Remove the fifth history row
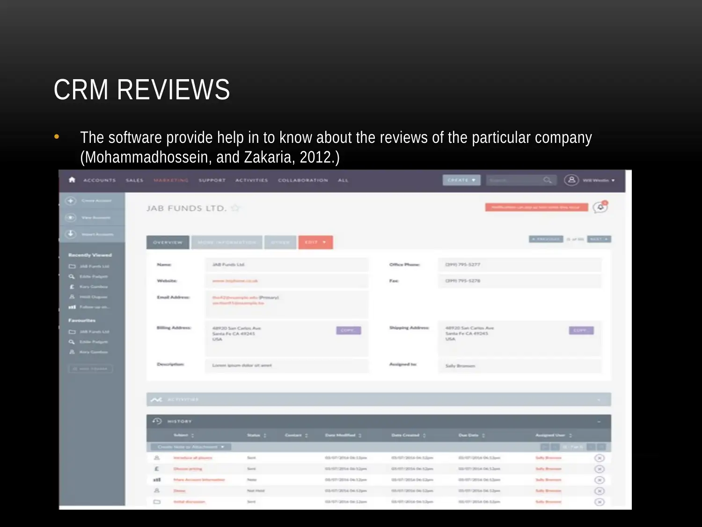 600,502
